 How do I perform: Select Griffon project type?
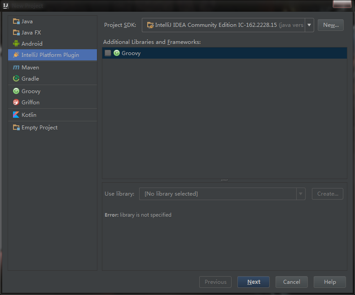coord(53,103)
